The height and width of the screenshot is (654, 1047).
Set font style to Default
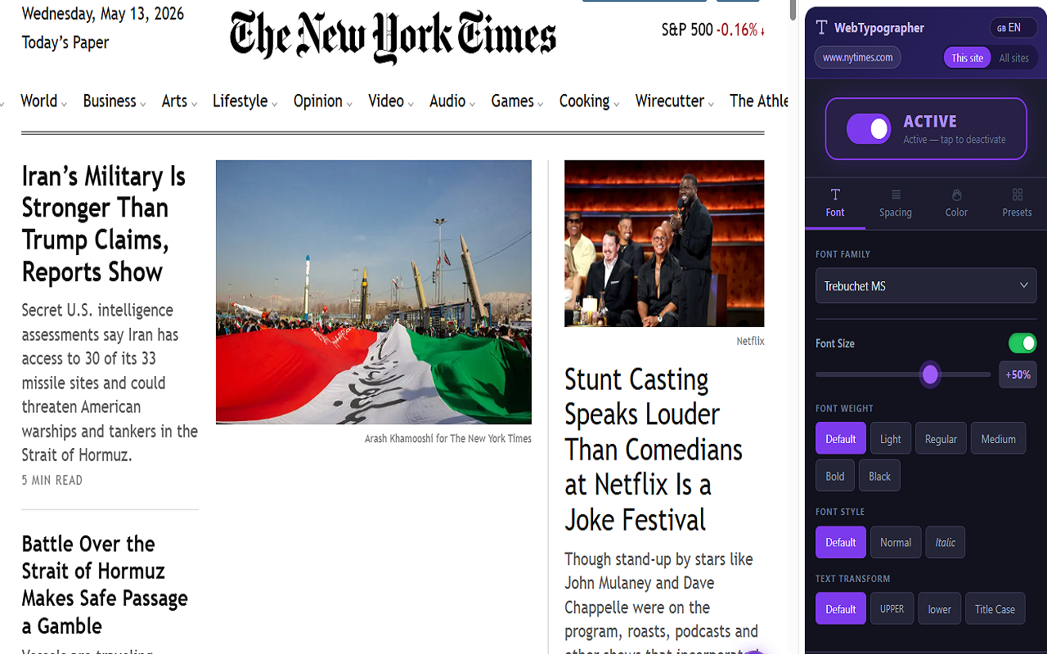(x=841, y=542)
